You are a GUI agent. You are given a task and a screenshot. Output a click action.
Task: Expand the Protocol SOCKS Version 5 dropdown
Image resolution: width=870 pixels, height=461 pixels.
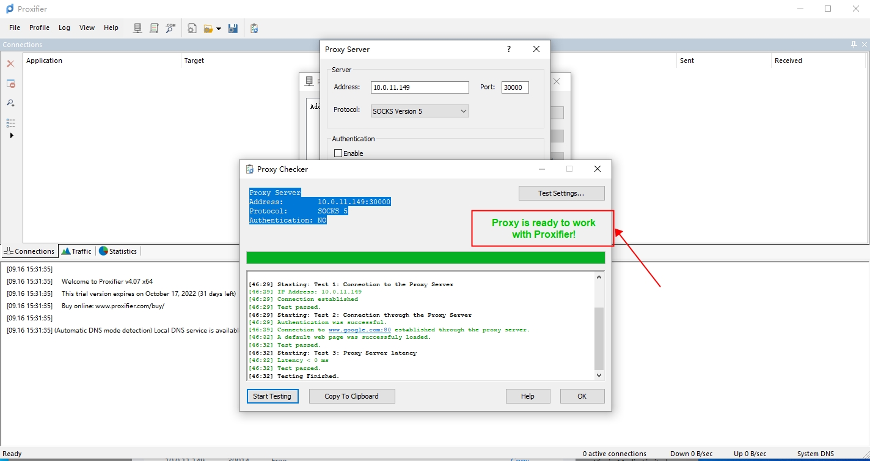tap(463, 111)
